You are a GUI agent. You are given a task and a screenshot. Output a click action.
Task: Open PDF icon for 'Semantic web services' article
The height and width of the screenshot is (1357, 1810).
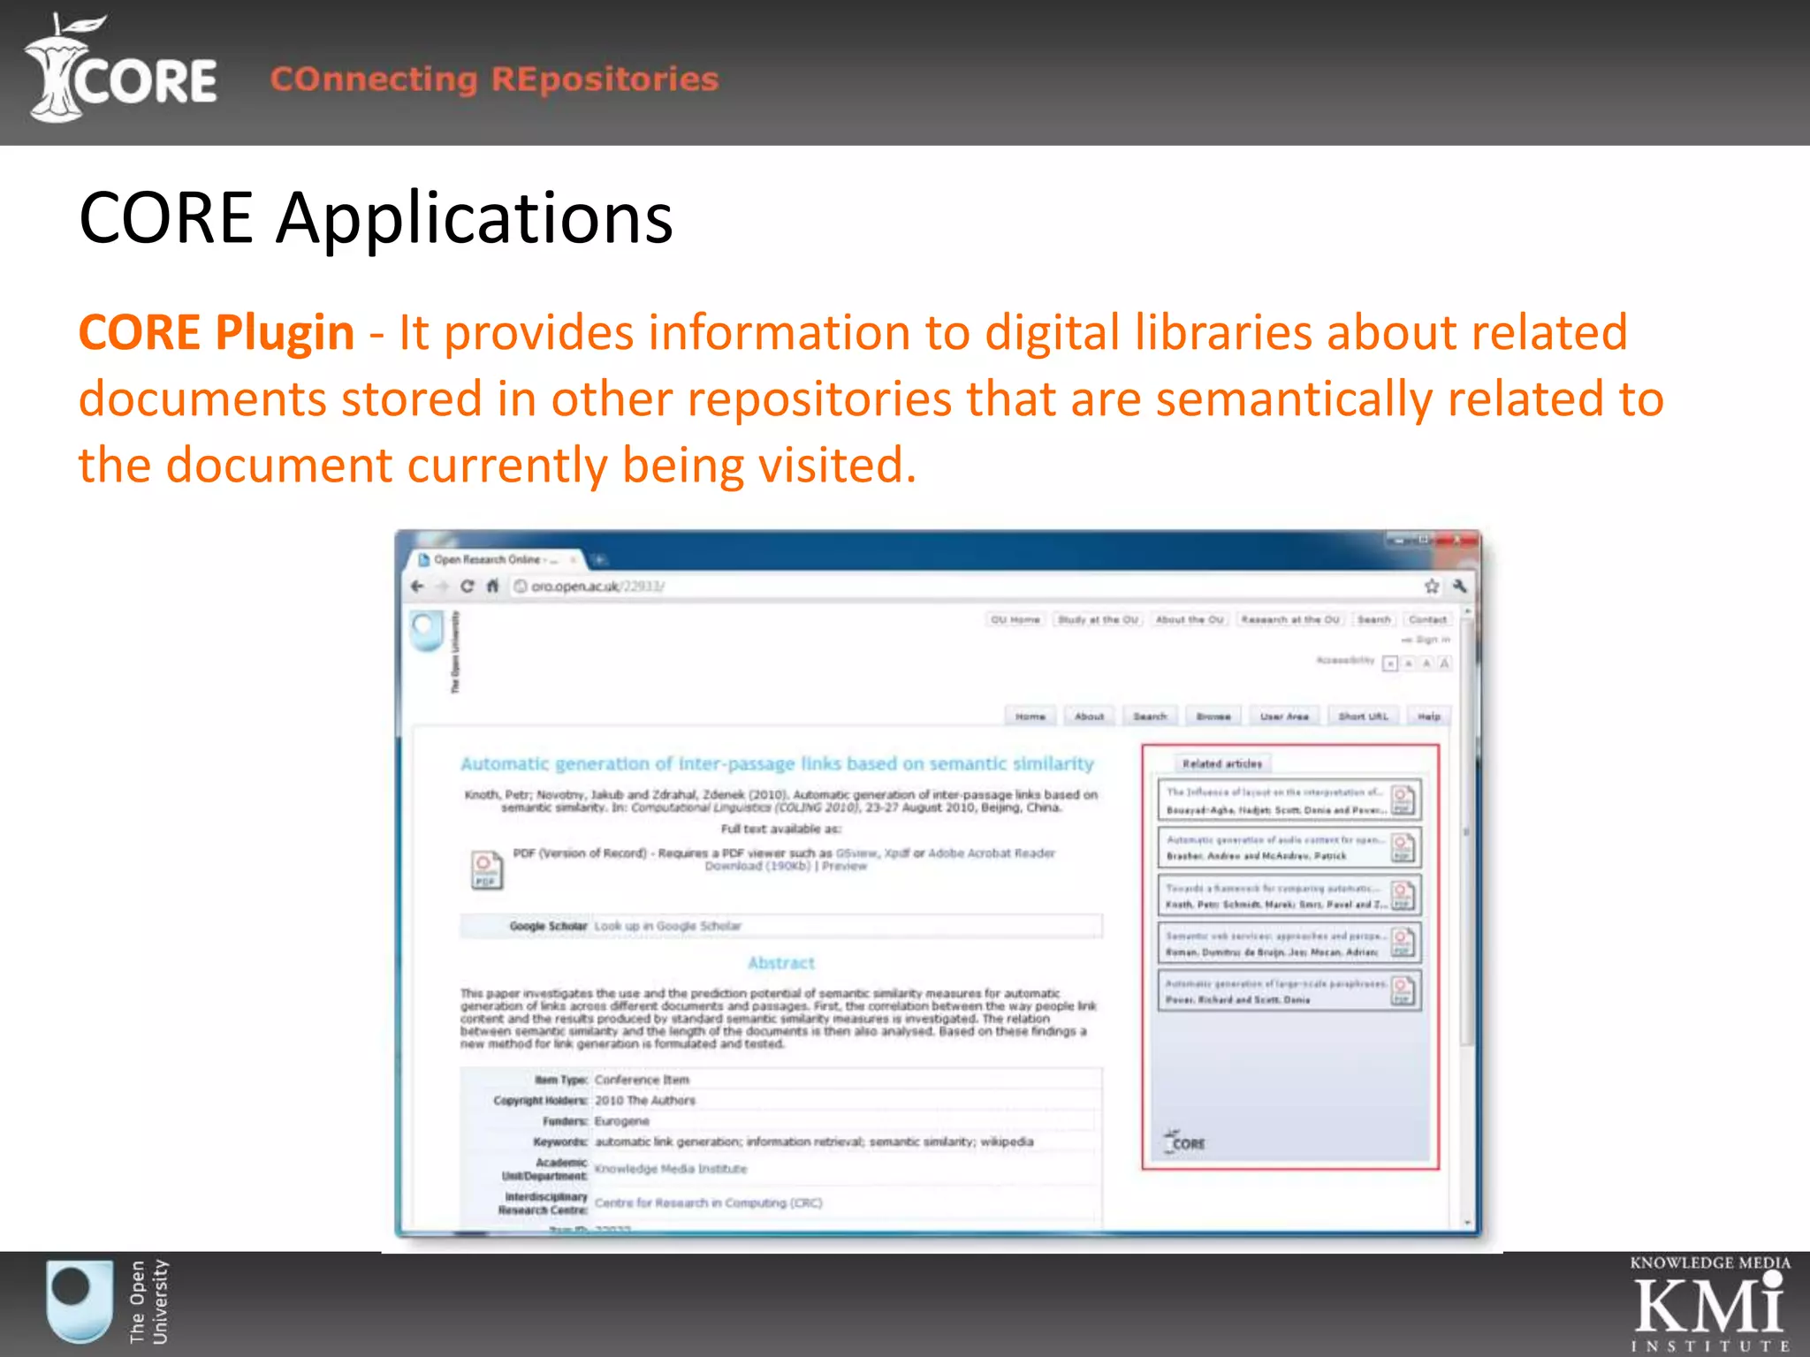pos(1403,943)
